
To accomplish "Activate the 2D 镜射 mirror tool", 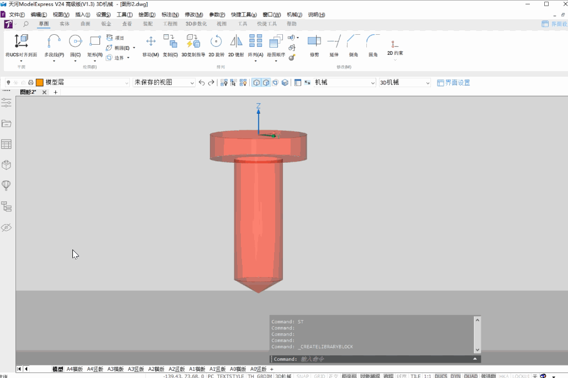I will [x=236, y=46].
